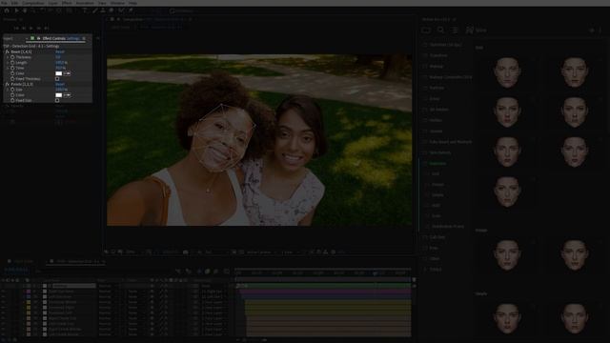Screen dimensions: 610x343
Task: Open the Effect Controls panel menu icon
Action: click(x=84, y=38)
